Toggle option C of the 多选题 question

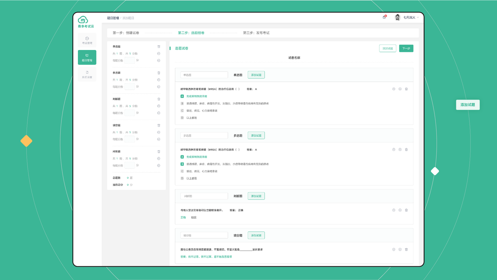click(182, 171)
